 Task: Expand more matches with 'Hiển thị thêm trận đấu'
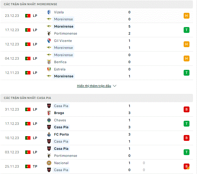tap(94, 86)
